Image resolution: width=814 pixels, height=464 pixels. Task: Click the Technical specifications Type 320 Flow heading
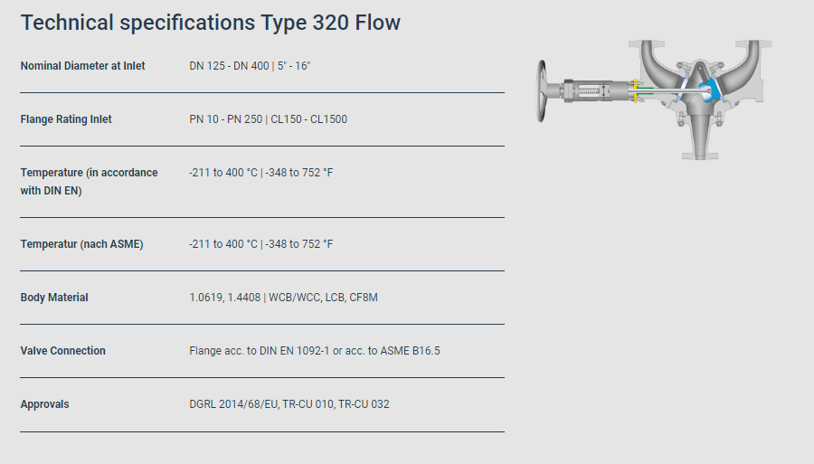(211, 23)
